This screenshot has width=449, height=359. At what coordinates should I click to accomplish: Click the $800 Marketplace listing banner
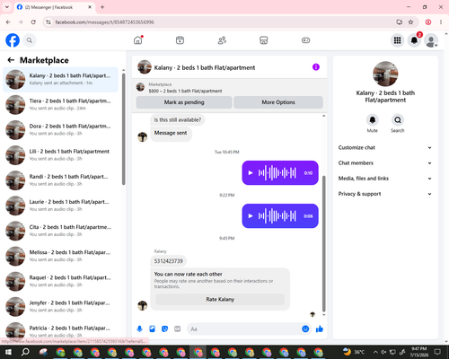(230, 88)
